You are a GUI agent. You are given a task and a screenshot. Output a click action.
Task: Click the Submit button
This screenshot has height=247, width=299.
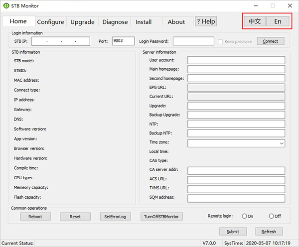(232, 232)
